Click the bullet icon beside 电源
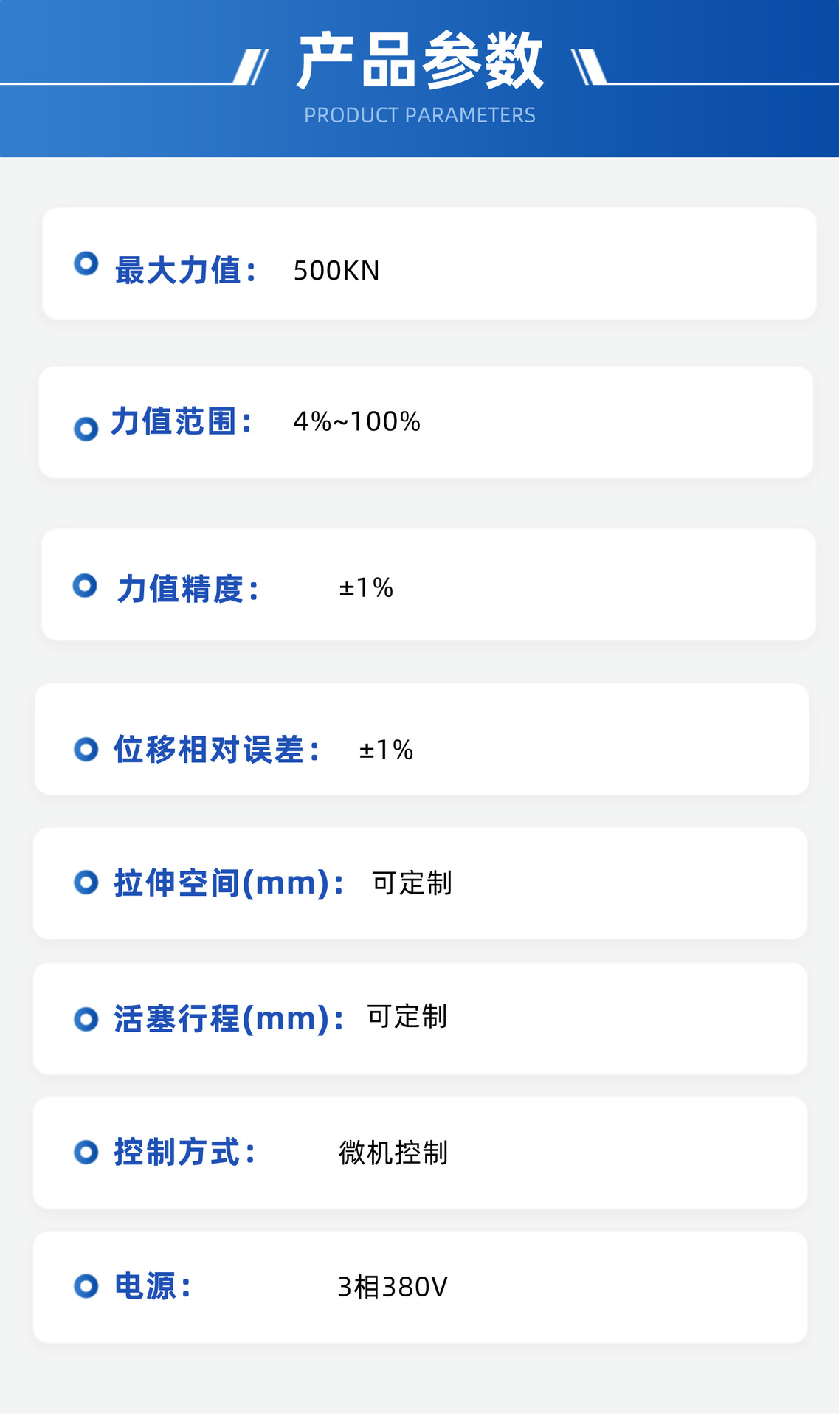The width and height of the screenshot is (839, 1416). pos(86,1286)
